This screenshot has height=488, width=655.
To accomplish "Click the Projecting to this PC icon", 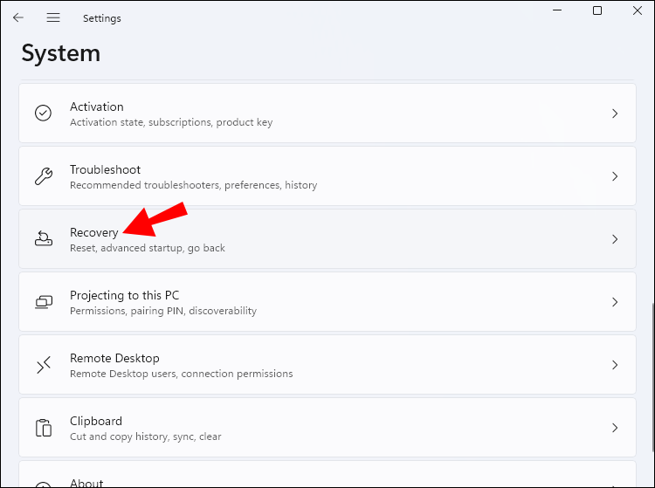I will pos(43,302).
